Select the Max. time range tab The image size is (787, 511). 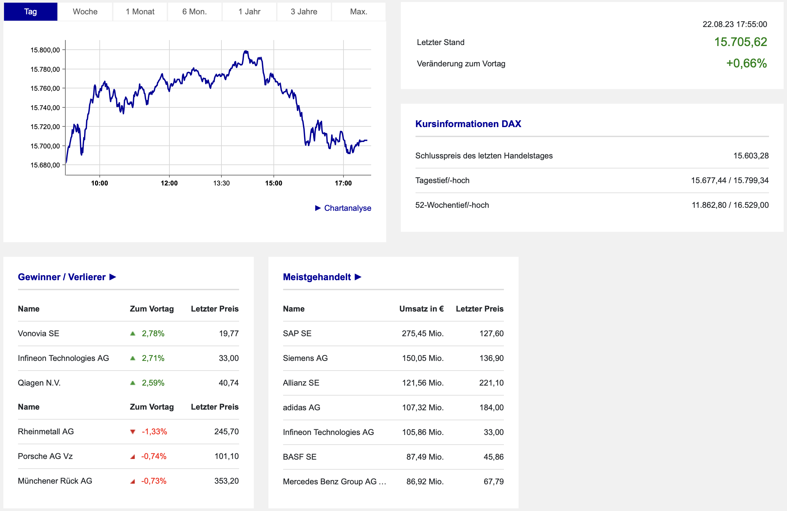[358, 12]
